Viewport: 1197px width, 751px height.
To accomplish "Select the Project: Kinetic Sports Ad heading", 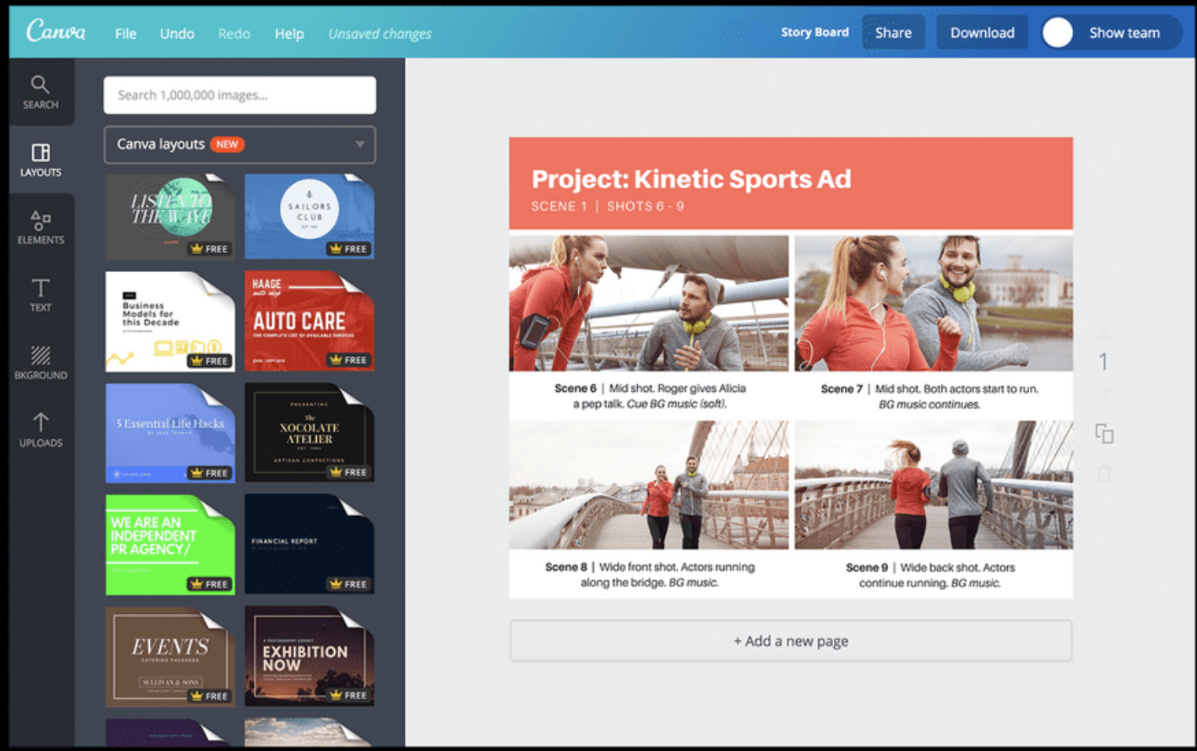I will pos(691,179).
